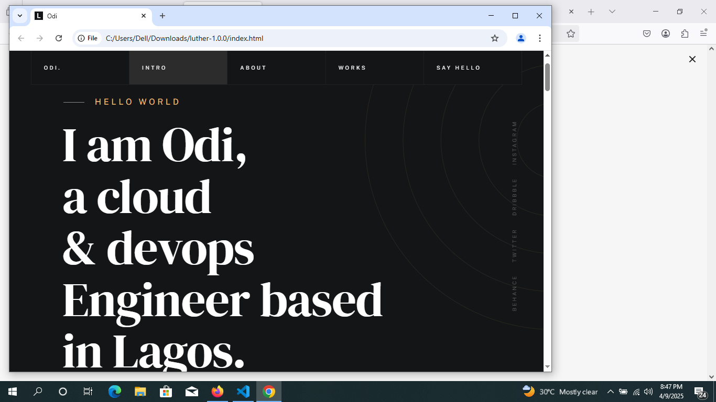Navigate to the ABOUT section

point(276,68)
